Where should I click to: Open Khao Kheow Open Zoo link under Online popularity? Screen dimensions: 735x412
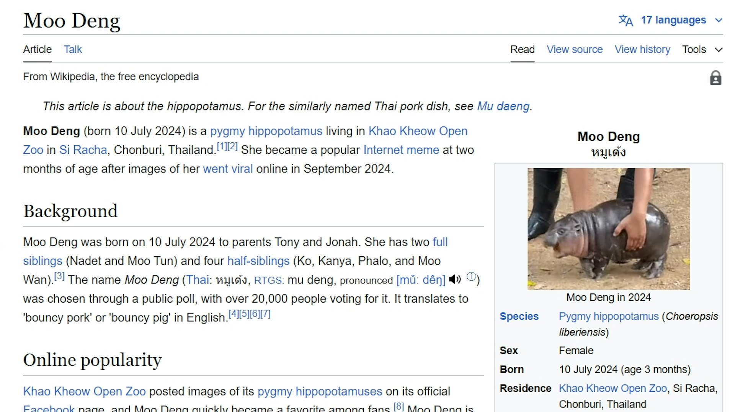coord(84,391)
